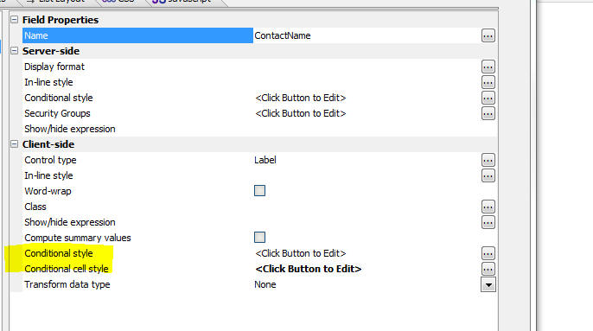Open the ellipsis editor for Name field
This screenshot has width=593, height=331.
tap(488, 35)
